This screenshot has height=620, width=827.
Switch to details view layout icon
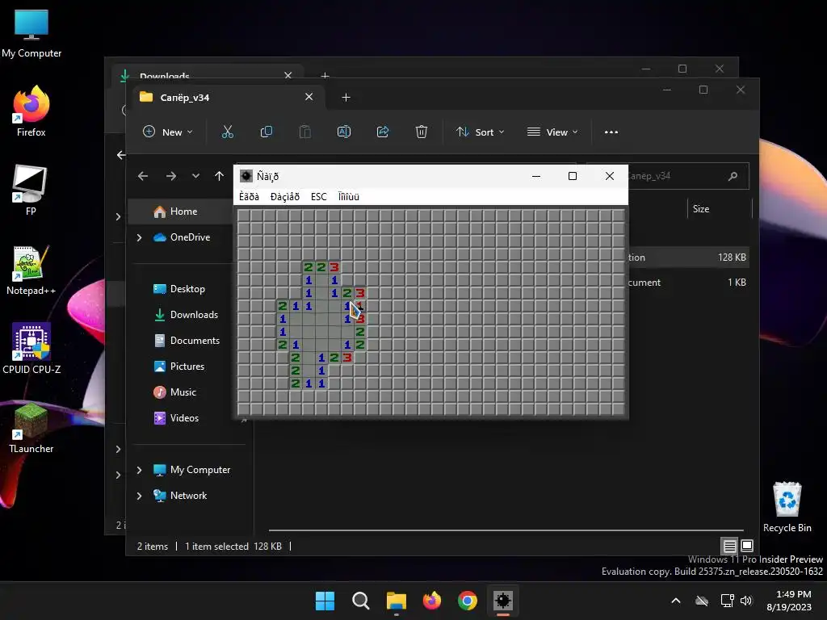click(x=729, y=546)
